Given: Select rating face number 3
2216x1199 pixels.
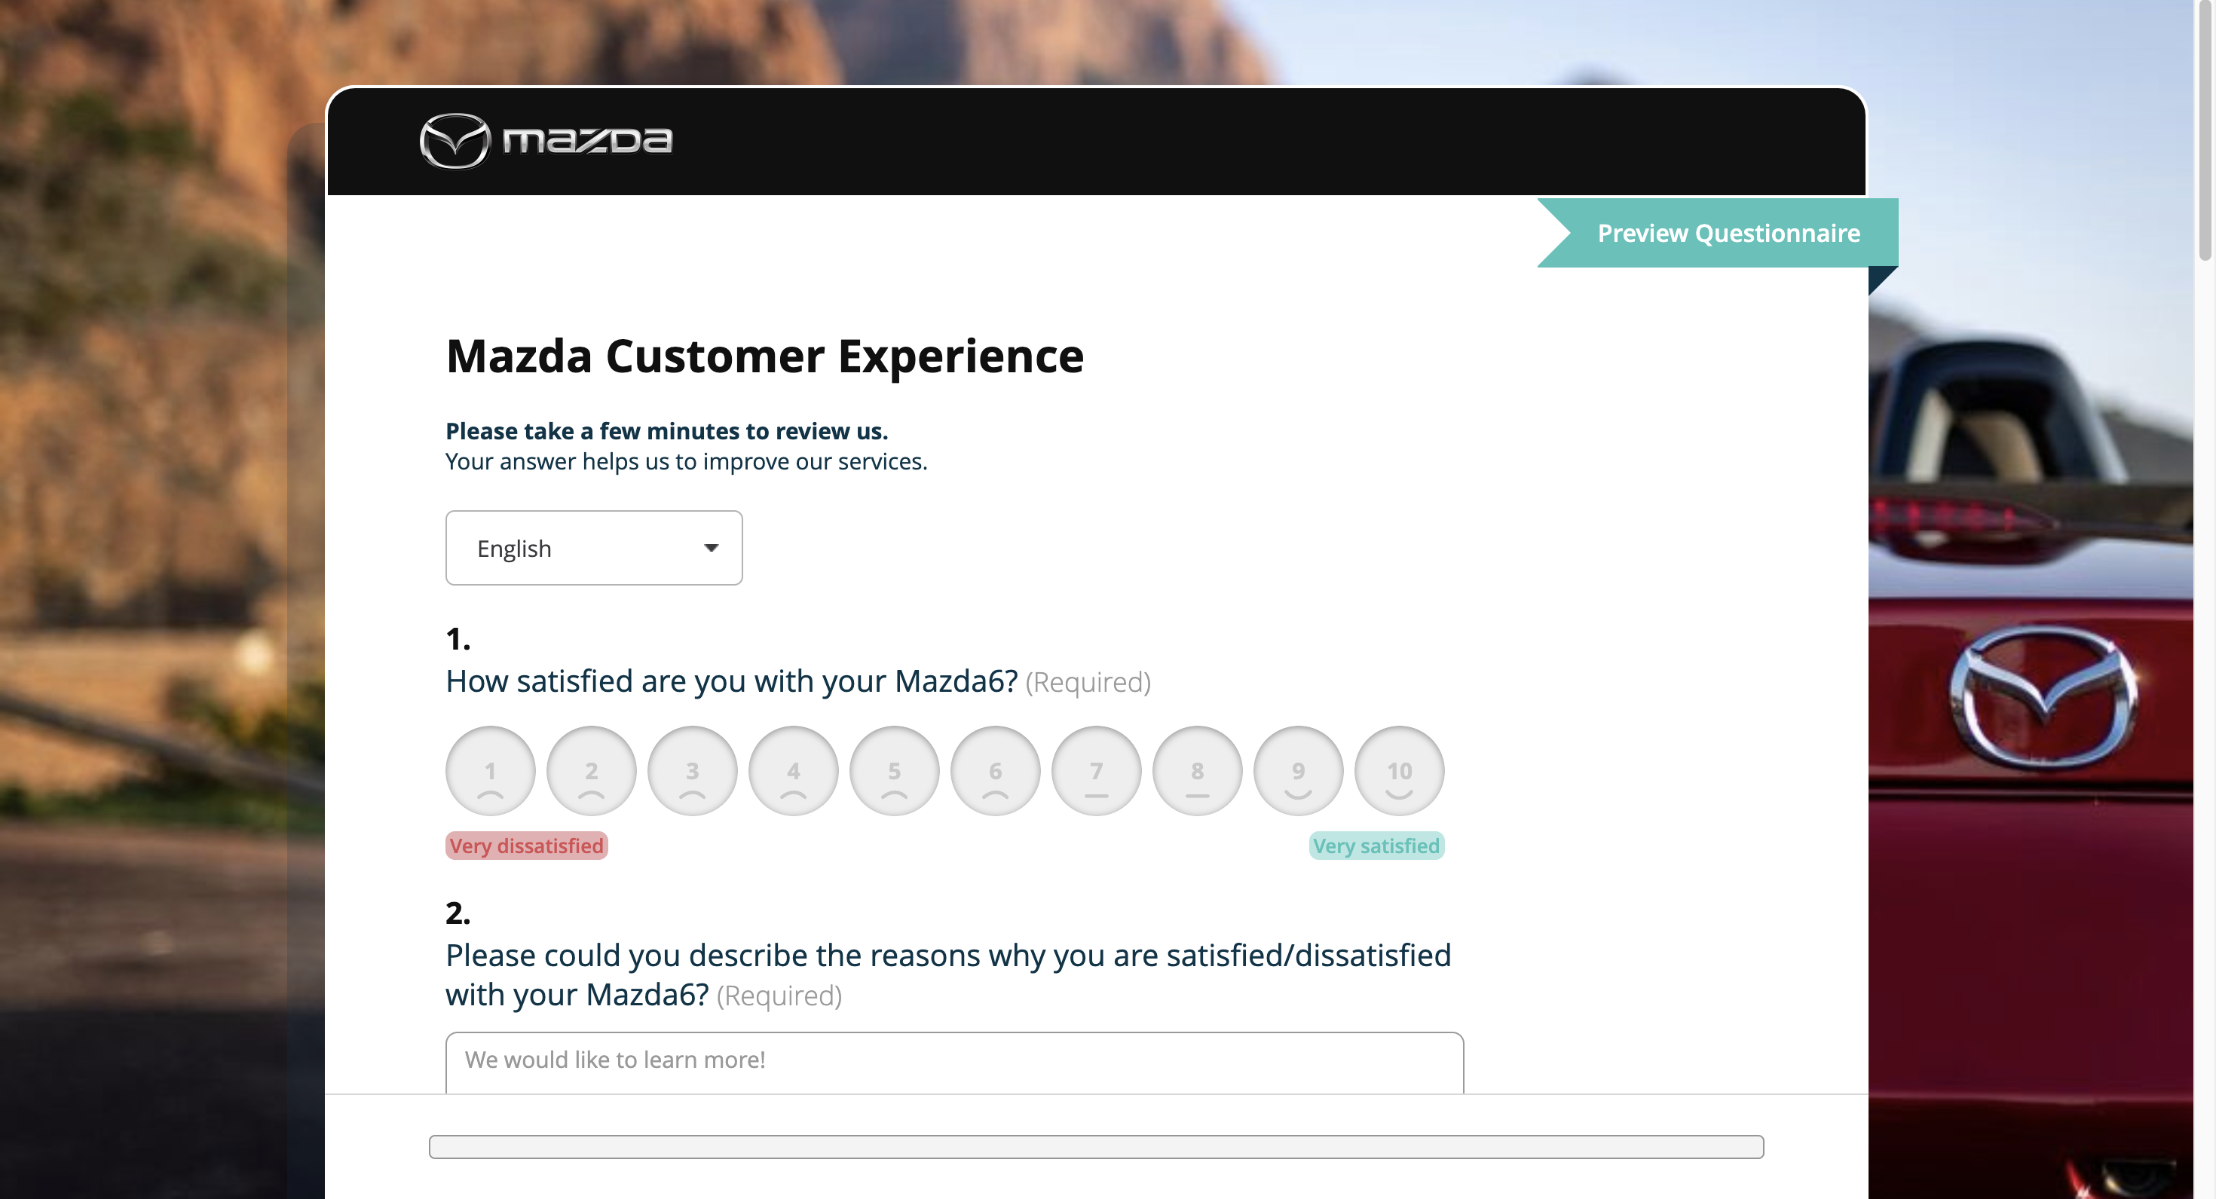Looking at the screenshot, I should tap(693, 771).
